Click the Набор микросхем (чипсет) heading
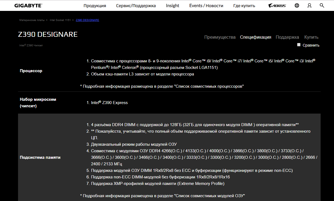The width and height of the screenshot is (334, 201). [38, 103]
